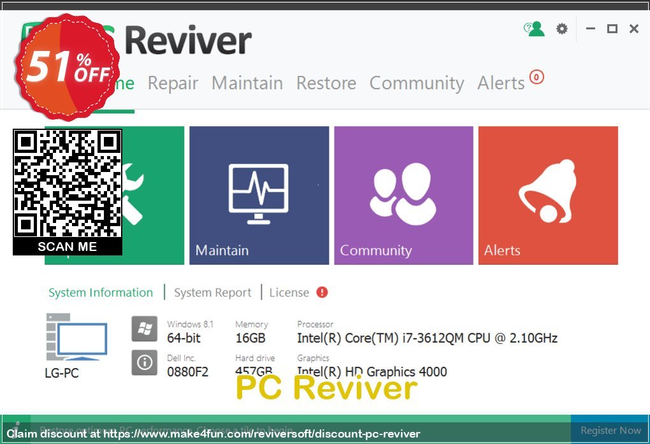
Task: Open the green Repair tile with wrench
Action: (154, 196)
